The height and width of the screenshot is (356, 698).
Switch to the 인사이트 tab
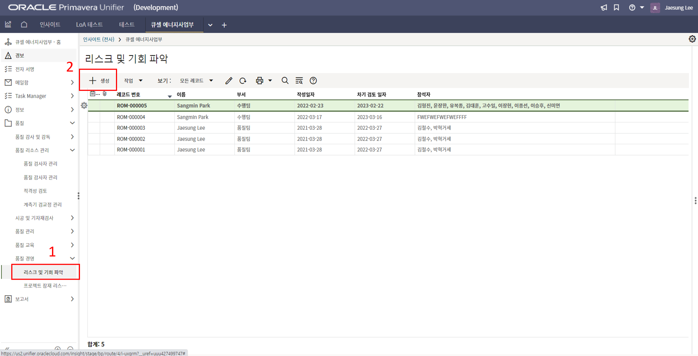[50, 25]
